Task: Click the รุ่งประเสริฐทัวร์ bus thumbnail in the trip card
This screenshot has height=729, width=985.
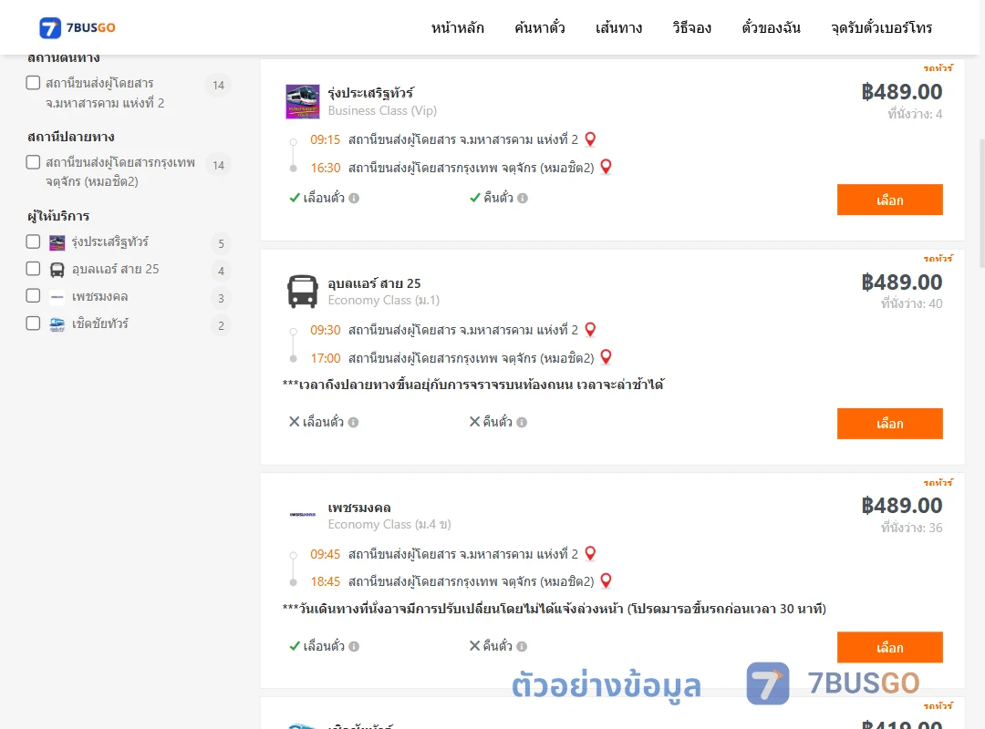Action: coord(302,102)
